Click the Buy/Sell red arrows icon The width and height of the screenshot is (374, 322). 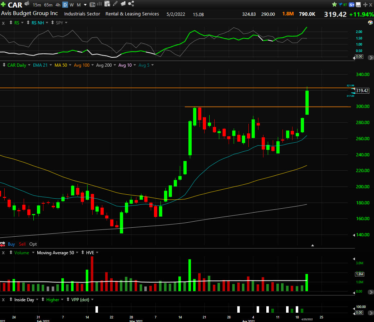tap(3, 244)
